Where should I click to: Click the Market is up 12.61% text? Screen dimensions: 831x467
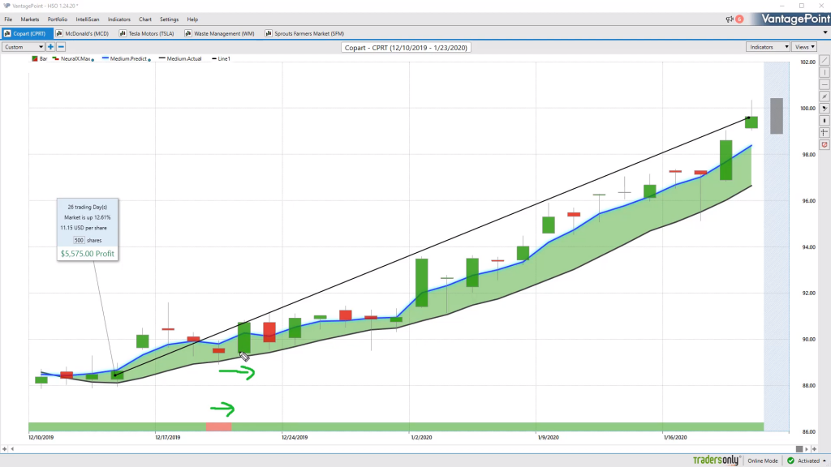pyautogui.click(x=88, y=217)
